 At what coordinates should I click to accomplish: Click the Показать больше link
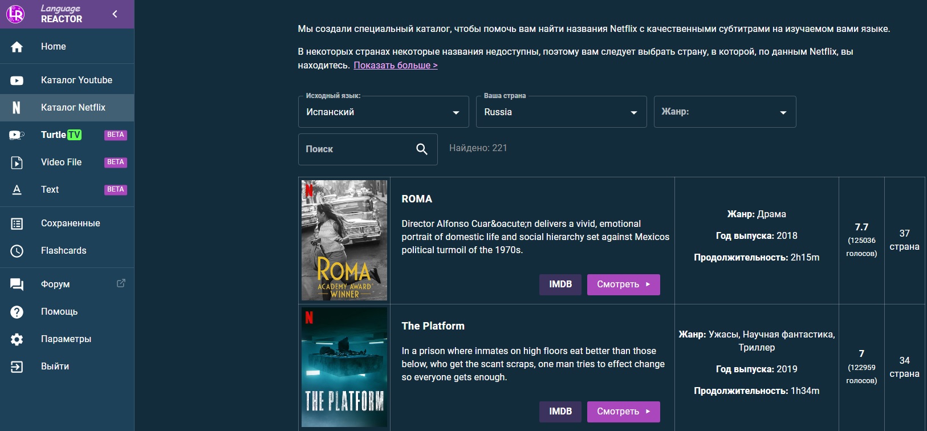396,65
